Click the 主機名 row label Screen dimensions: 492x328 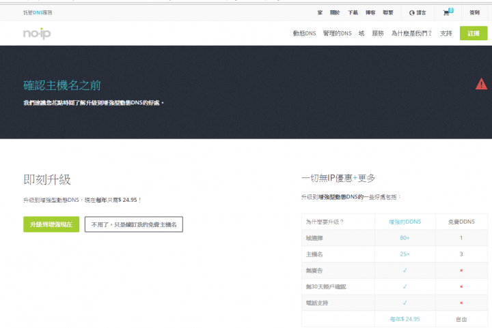314,254
